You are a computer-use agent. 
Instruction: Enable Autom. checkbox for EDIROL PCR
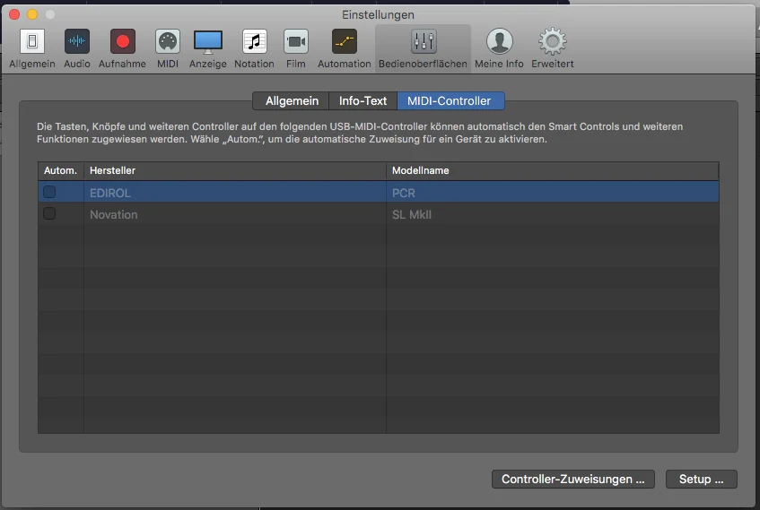[49, 193]
